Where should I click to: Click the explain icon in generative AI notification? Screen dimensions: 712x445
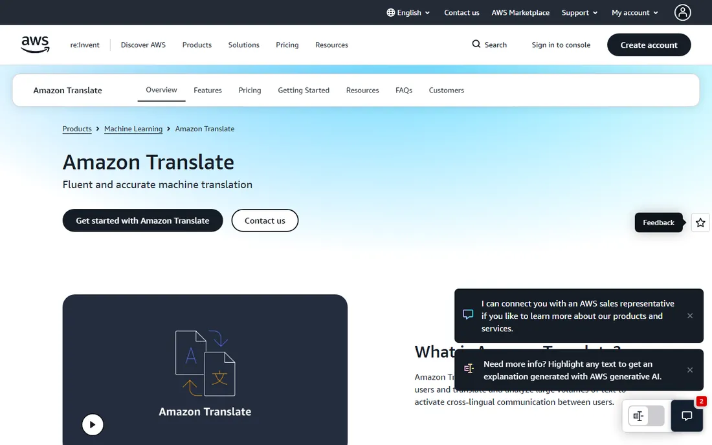pos(469,368)
